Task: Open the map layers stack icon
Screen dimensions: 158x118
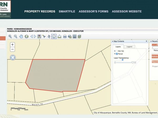Action: tap(80, 36)
